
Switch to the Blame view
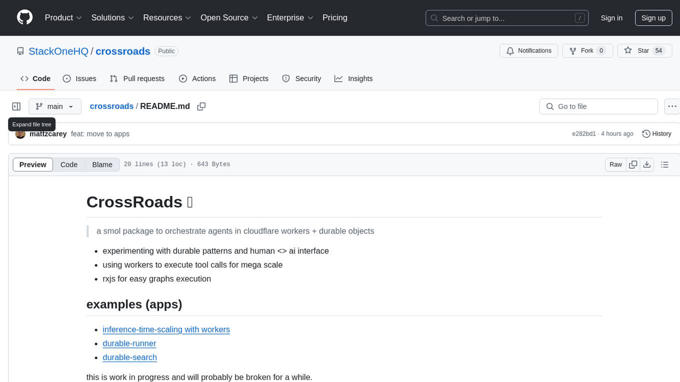pos(102,164)
